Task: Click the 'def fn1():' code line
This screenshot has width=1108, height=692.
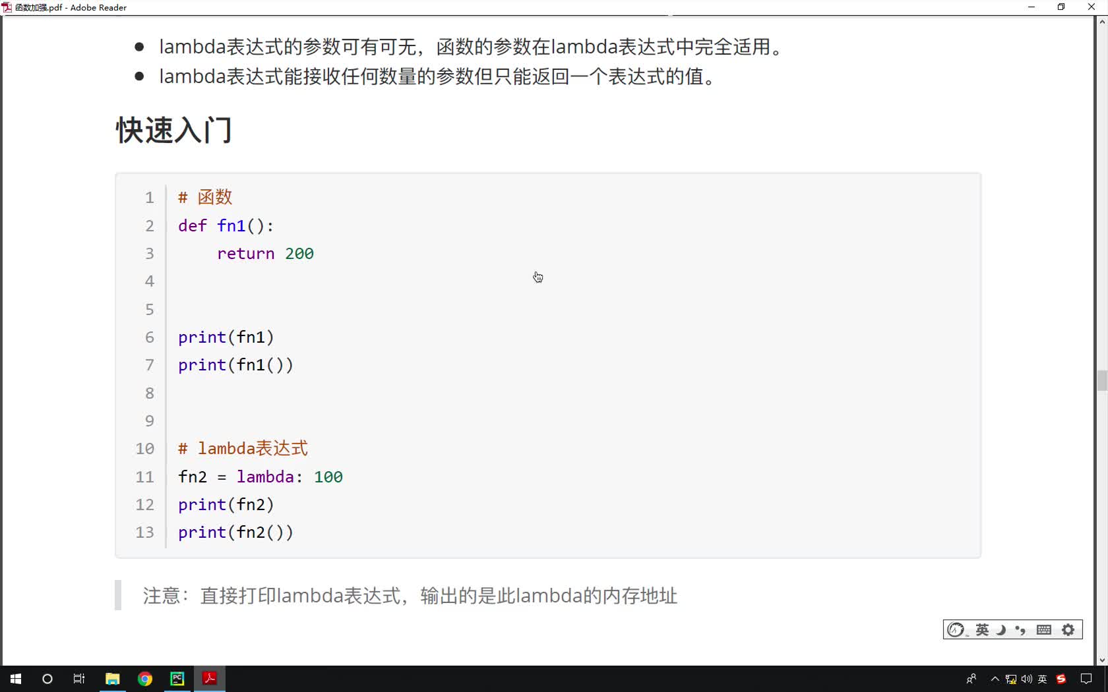Action: [x=226, y=225]
